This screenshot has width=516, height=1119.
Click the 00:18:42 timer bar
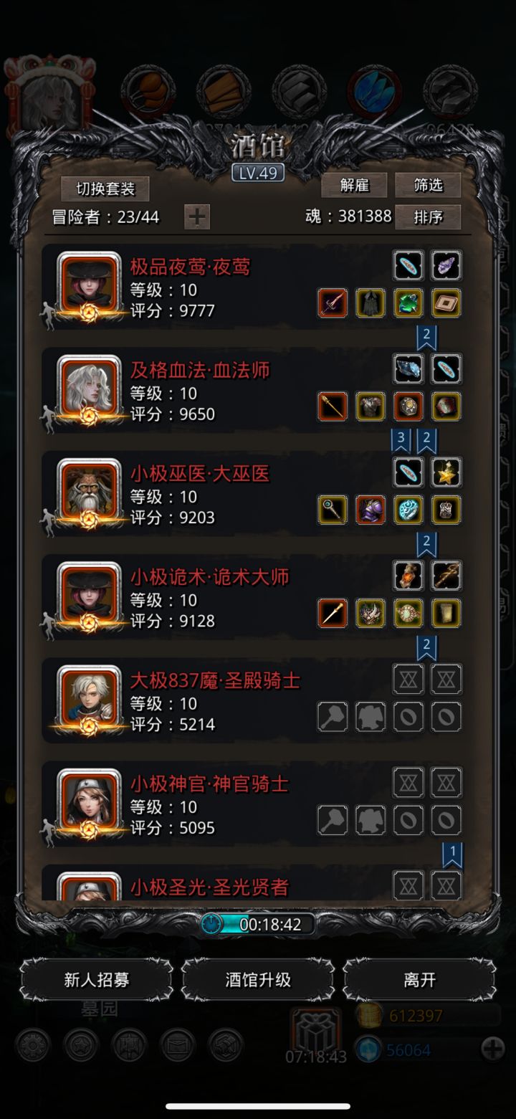click(258, 924)
